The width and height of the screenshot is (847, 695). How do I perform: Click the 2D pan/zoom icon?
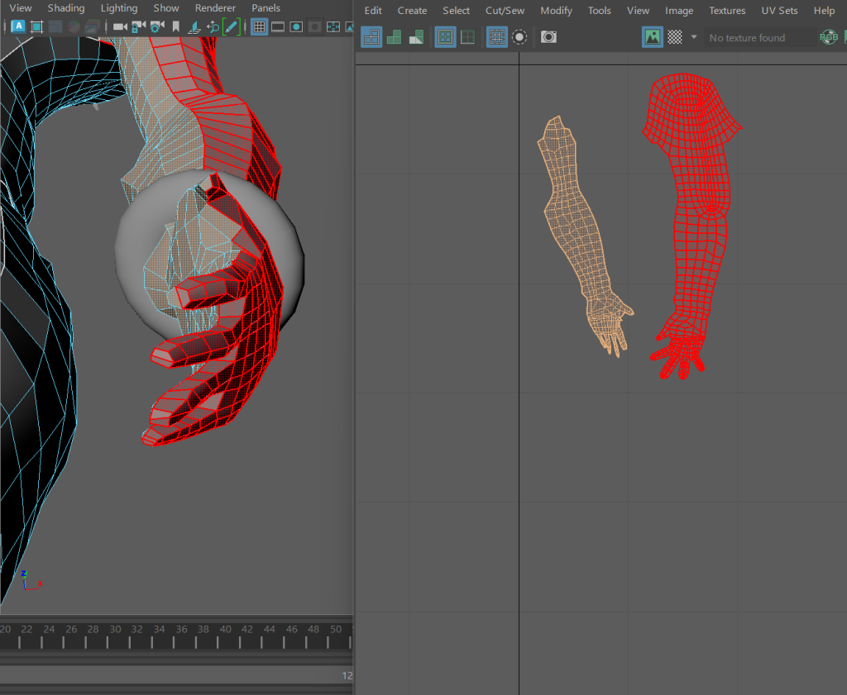(213, 27)
